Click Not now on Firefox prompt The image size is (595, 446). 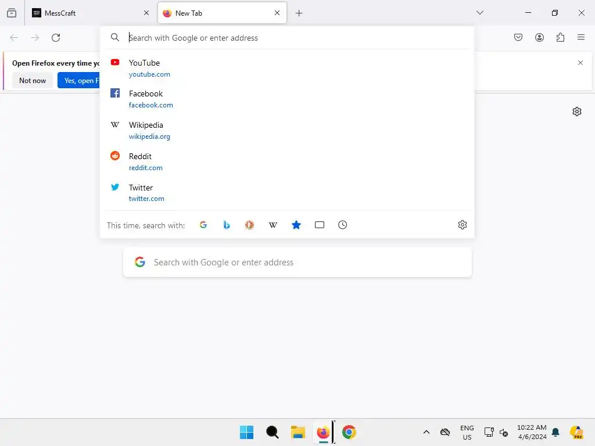[x=33, y=80]
